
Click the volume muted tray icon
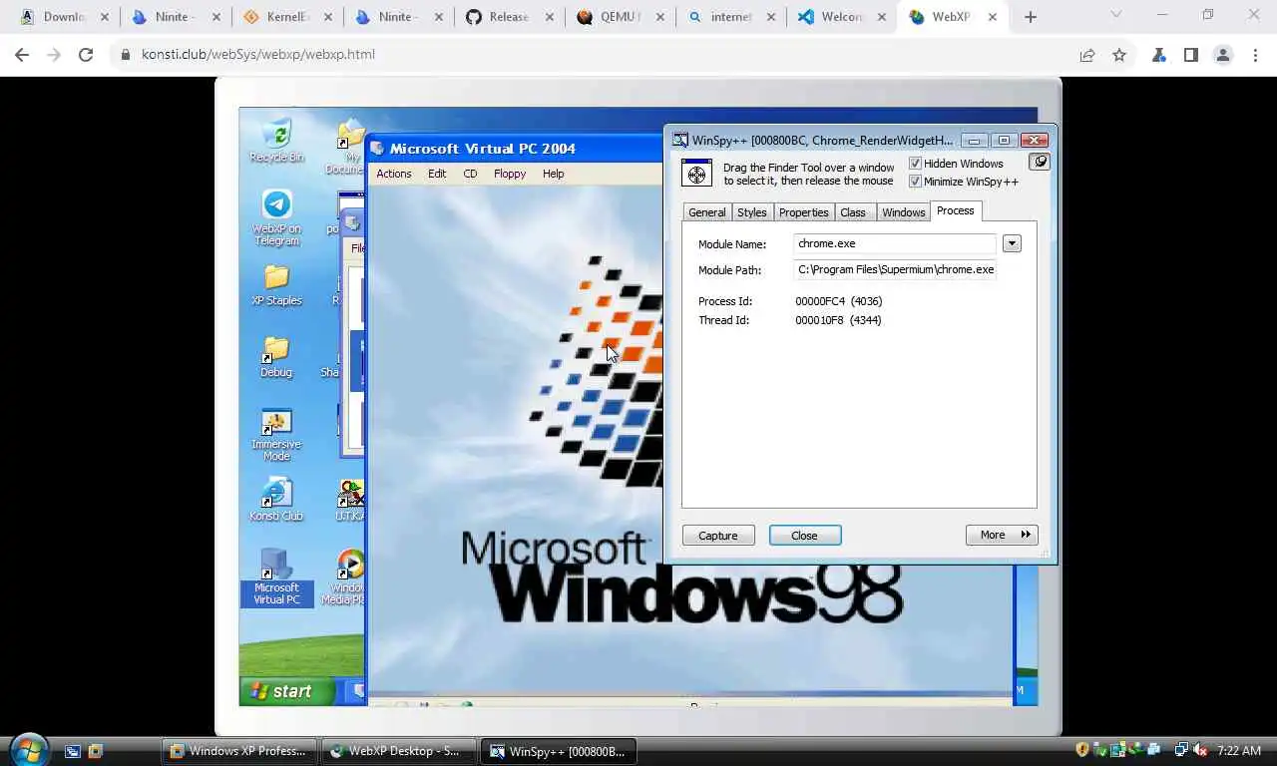pyautogui.click(x=1199, y=750)
